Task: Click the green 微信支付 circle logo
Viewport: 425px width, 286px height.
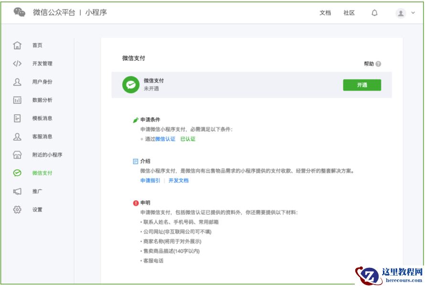Action: pyautogui.click(x=130, y=85)
